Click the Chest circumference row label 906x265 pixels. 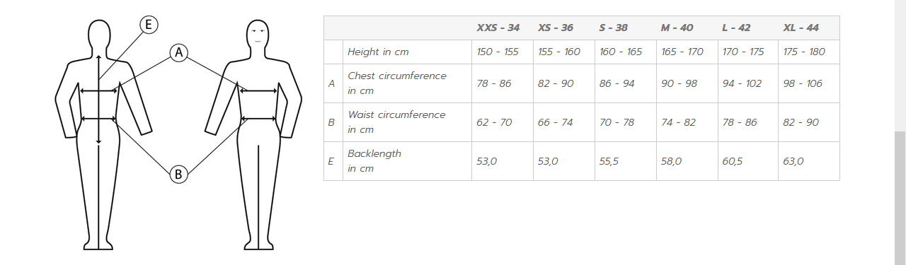click(397, 83)
